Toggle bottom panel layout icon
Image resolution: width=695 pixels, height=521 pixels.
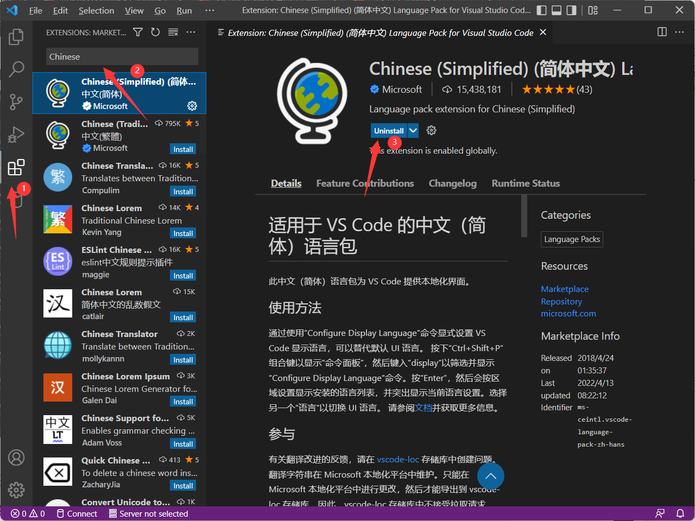tap(557, 10)
